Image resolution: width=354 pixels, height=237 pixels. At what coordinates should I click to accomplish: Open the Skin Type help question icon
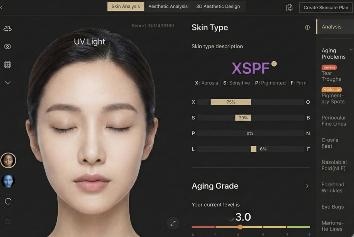[307, 28]
